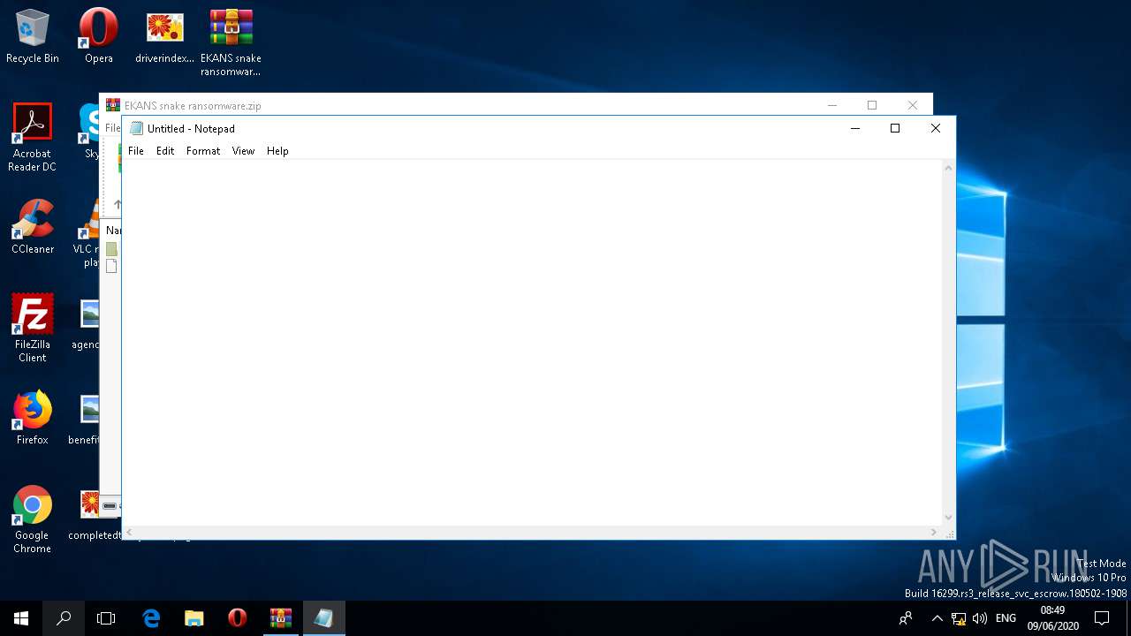Screen dimensions: 1131x636
Task: Activate the Notepad taskbar button
Action: (323, 618)
